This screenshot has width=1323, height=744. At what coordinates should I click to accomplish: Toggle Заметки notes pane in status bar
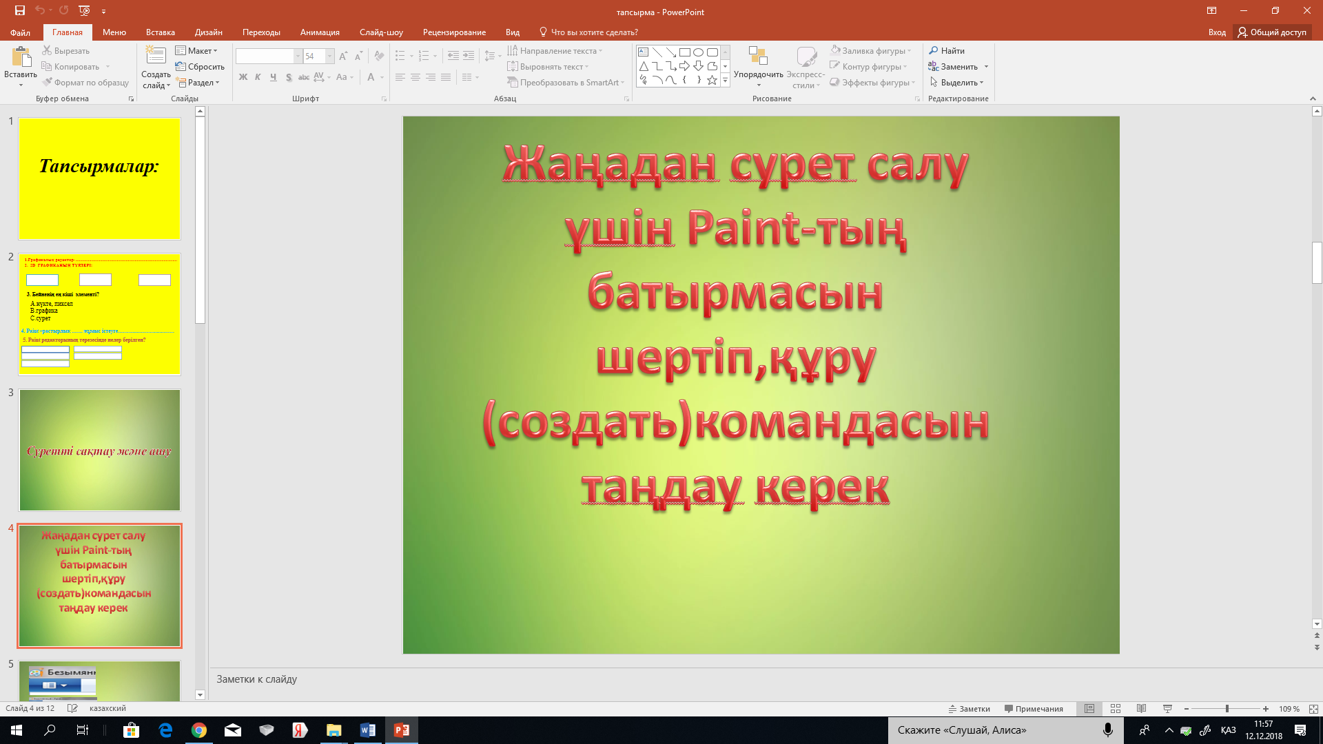969,708
